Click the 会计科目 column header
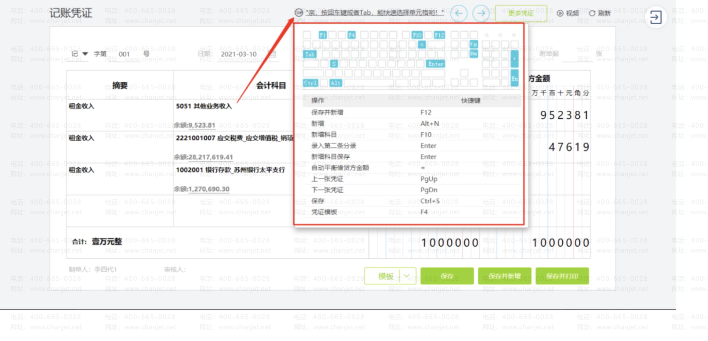 (271, 85)
